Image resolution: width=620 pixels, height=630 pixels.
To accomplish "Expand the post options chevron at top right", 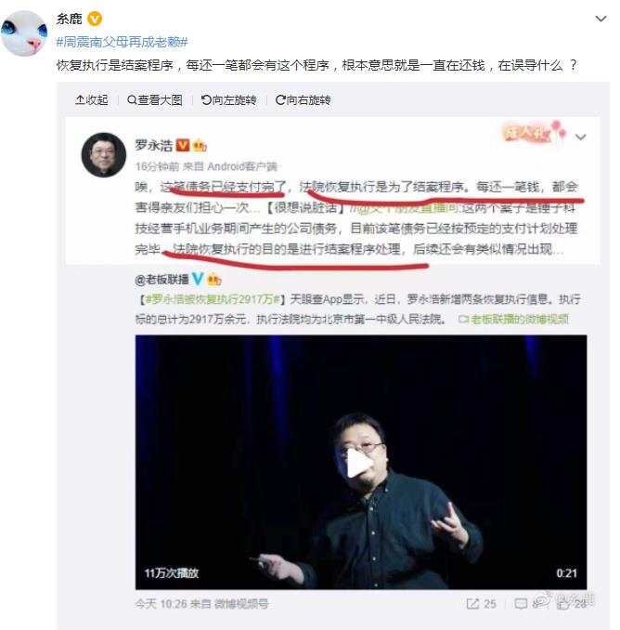I will pyautogui.click(x=601, y=19).
